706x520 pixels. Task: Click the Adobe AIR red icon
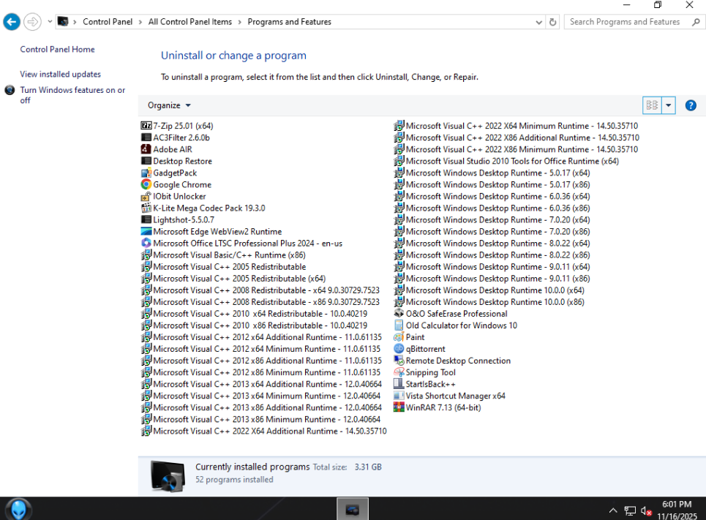[146, 149]
